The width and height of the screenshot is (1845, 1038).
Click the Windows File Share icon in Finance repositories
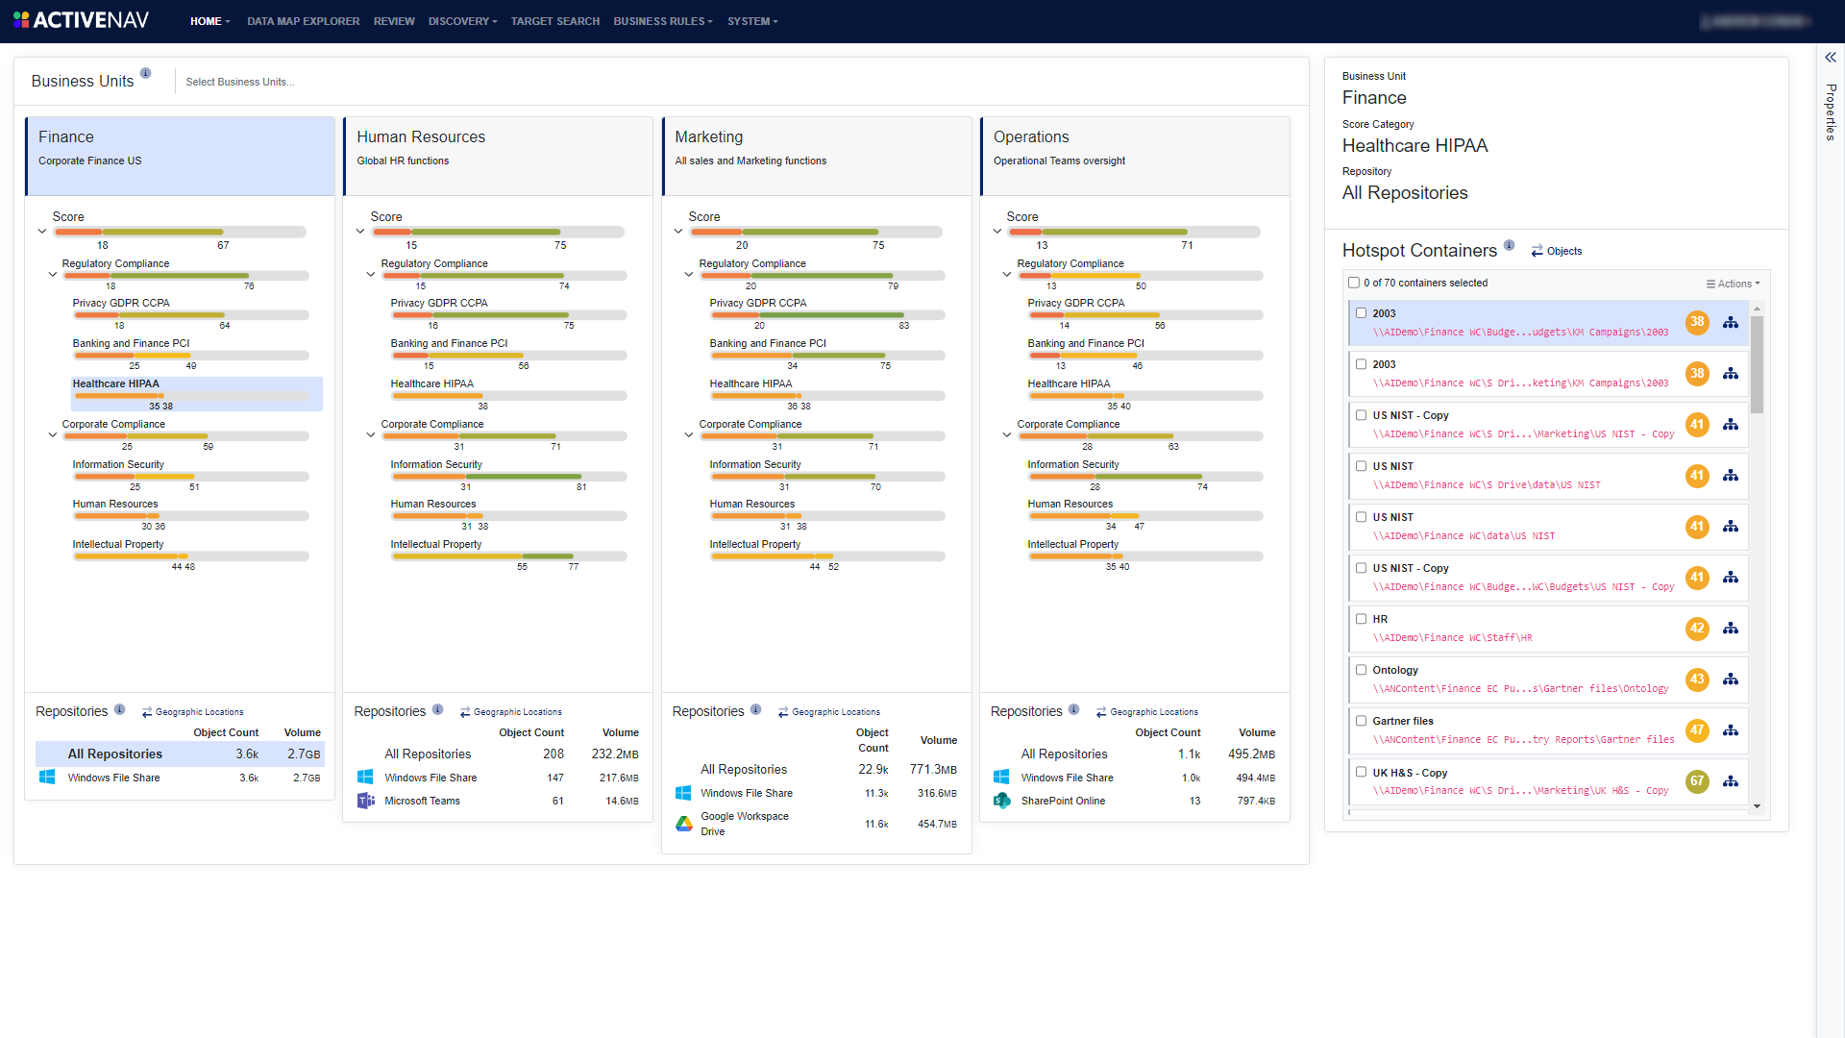tap(47, 778)
